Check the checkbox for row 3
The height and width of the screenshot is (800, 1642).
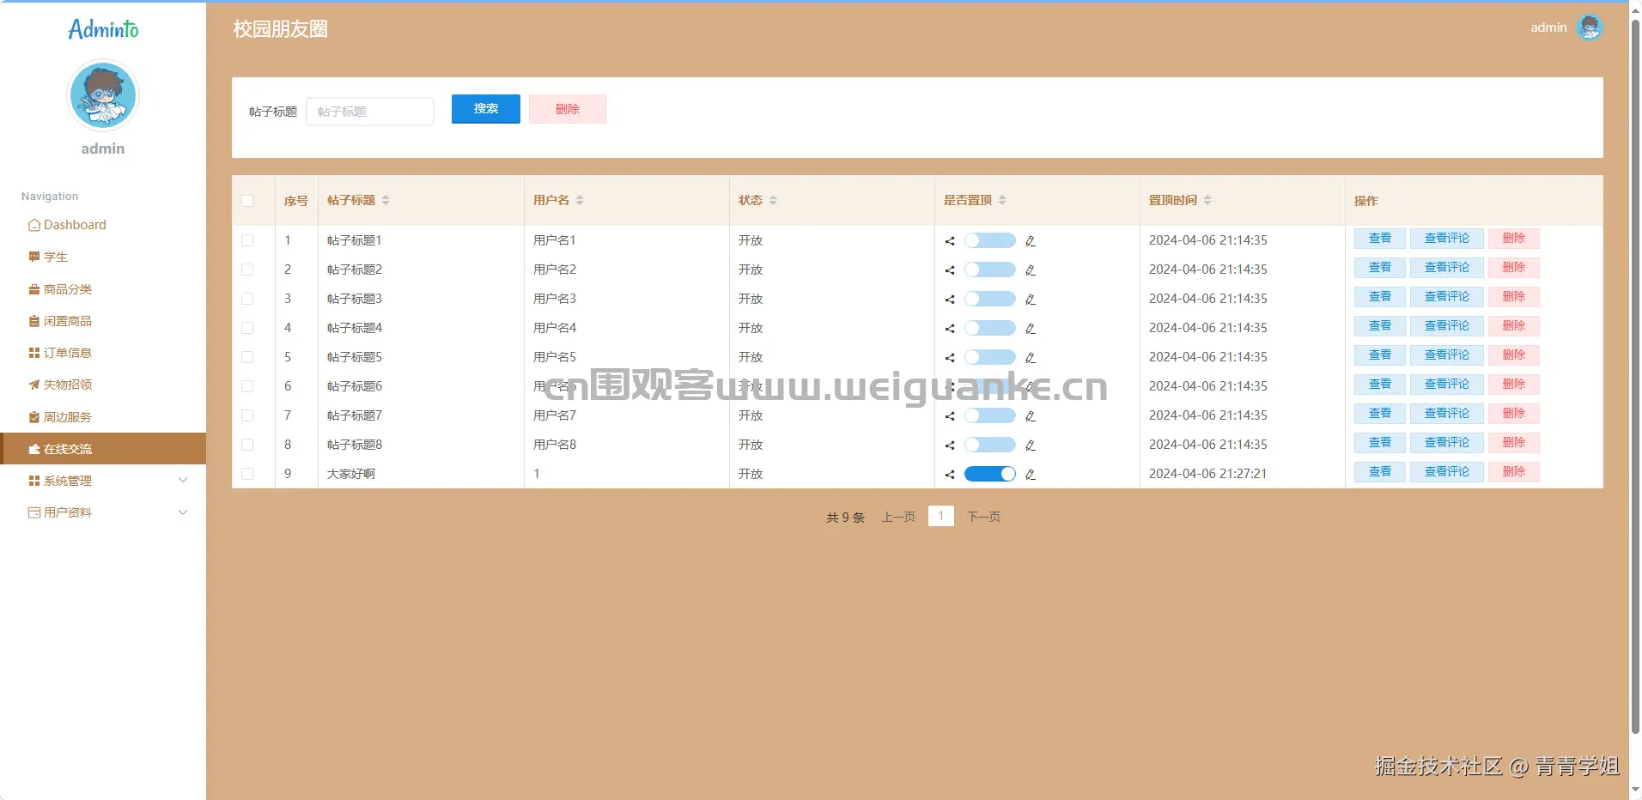tap(247, 299)
